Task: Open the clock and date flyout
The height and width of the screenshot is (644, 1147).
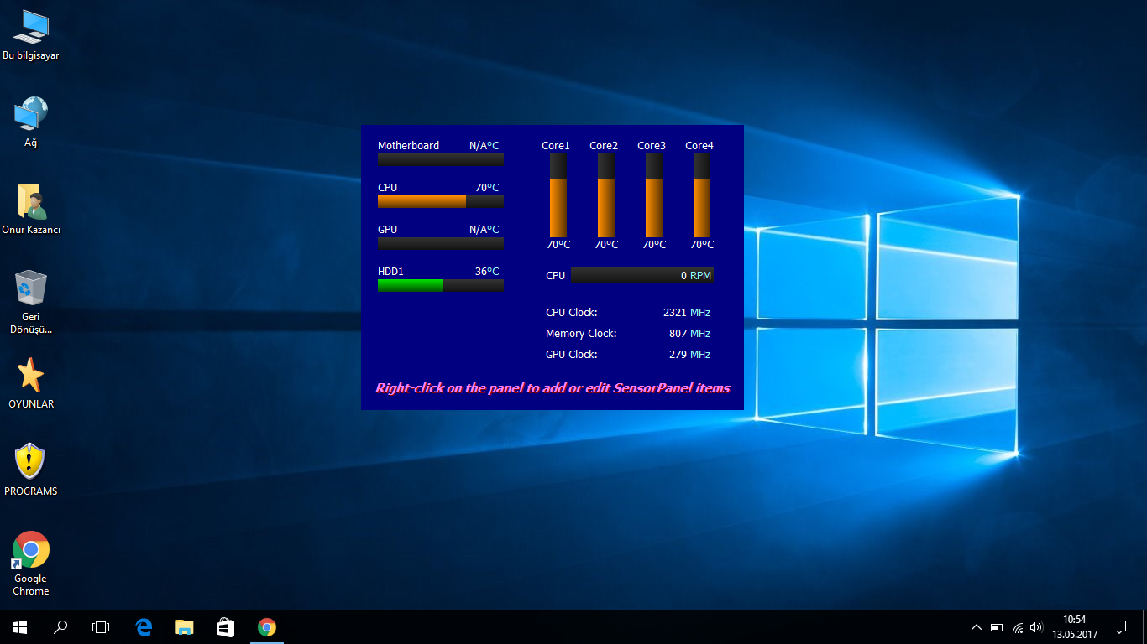Action: pyautogui.click(x=1074, y=626)
